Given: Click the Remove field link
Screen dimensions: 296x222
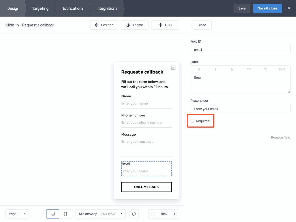Looking at the screenshot, I should 280,137.
